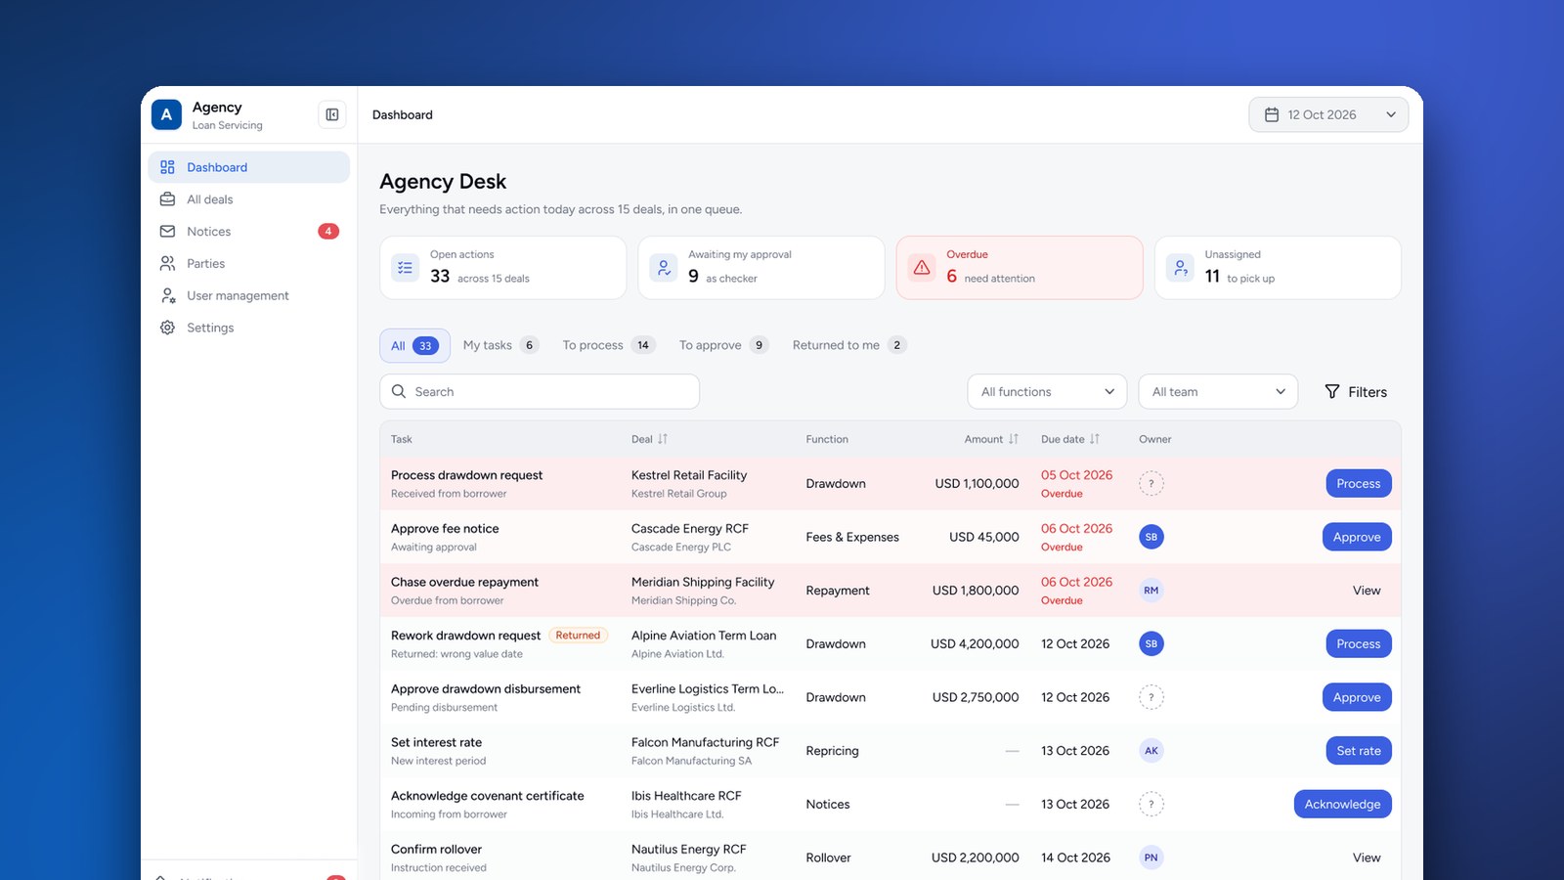Click into the Search input field

[x=540, y=391]
